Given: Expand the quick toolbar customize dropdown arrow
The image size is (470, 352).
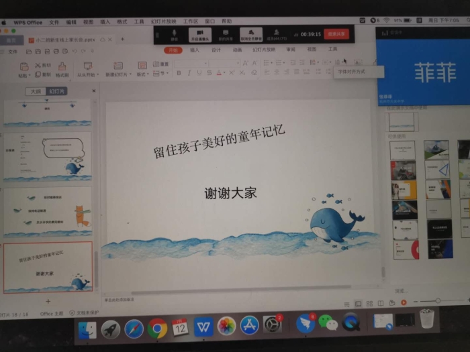Looking at the screenshot, I should click(x=93, y=51).
